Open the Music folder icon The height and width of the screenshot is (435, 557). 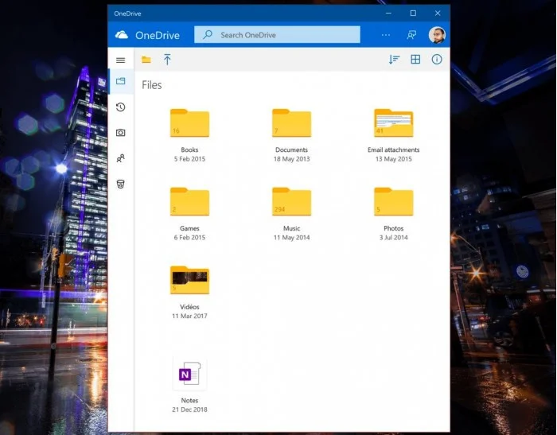click(x=292, y=201)
